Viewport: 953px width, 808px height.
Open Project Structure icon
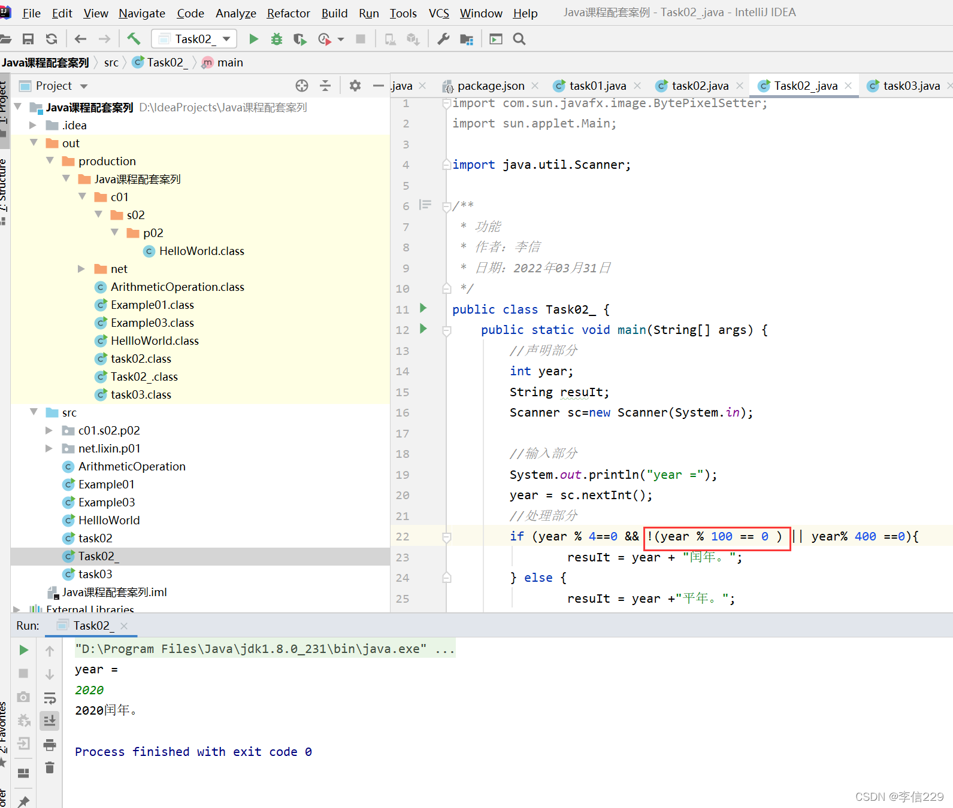[x=467, y=39]
